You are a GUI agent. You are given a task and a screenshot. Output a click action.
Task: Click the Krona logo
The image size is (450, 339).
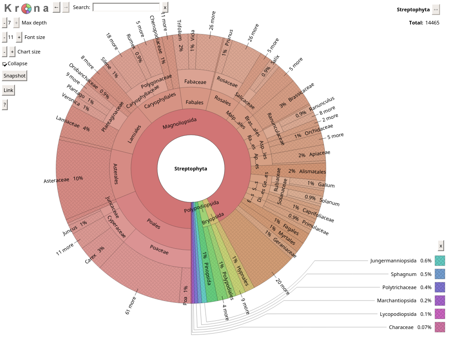[26, 8]
